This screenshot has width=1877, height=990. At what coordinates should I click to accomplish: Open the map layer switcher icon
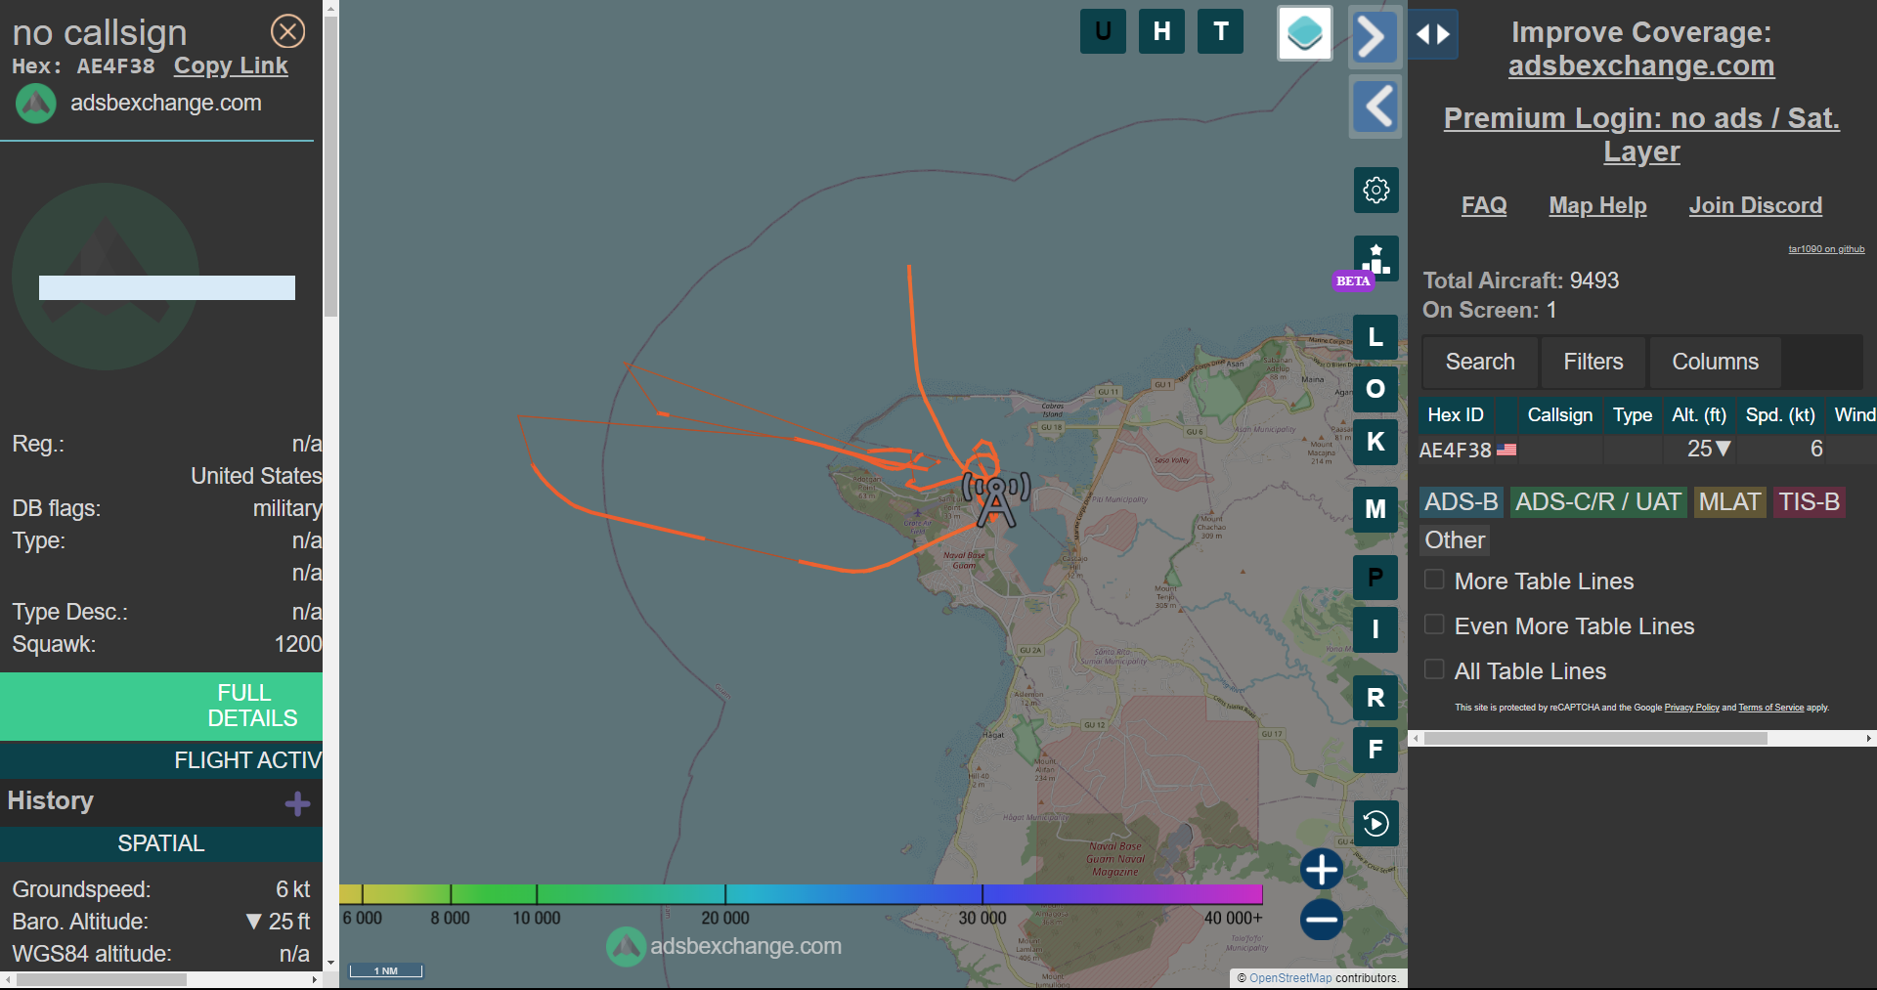(x=1305, y=33)
